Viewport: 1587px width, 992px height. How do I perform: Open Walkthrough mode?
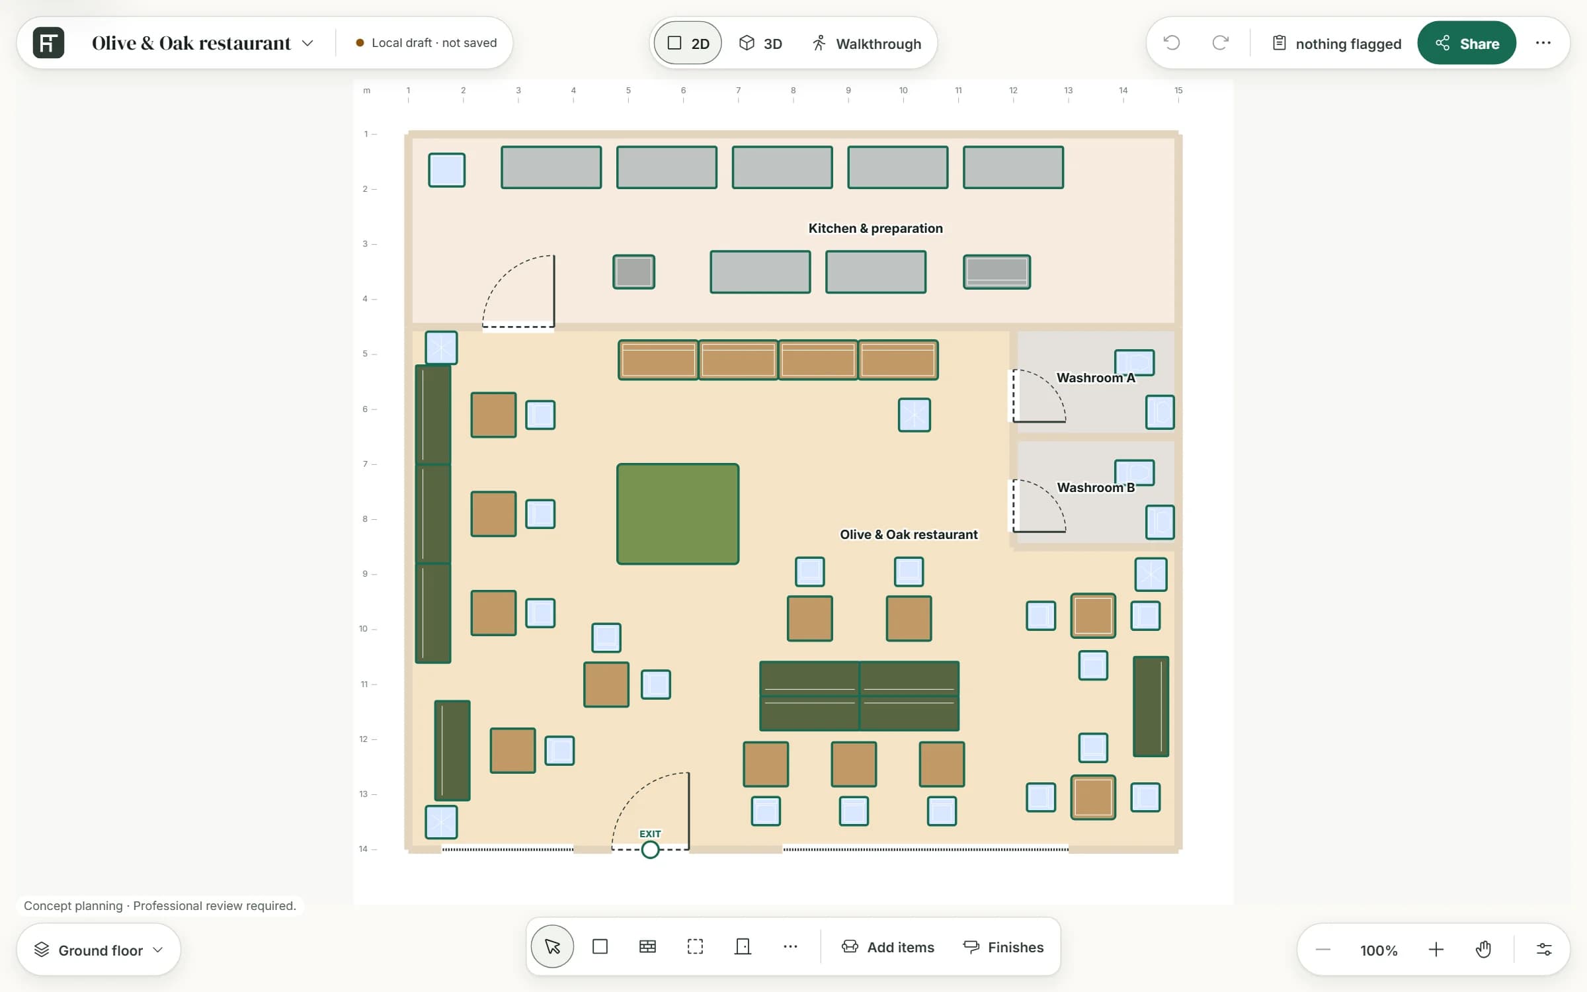tap(866, 44)
